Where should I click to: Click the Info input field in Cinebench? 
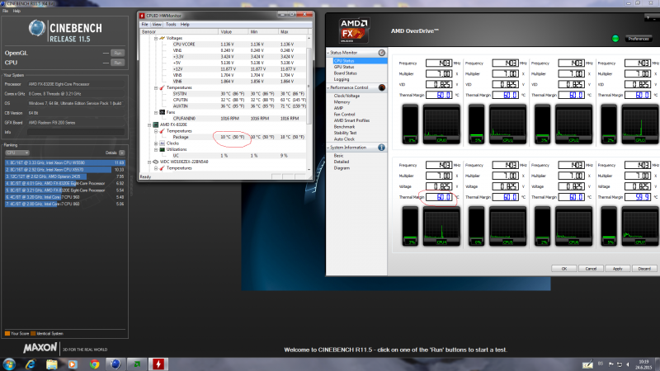coord(76,132)
